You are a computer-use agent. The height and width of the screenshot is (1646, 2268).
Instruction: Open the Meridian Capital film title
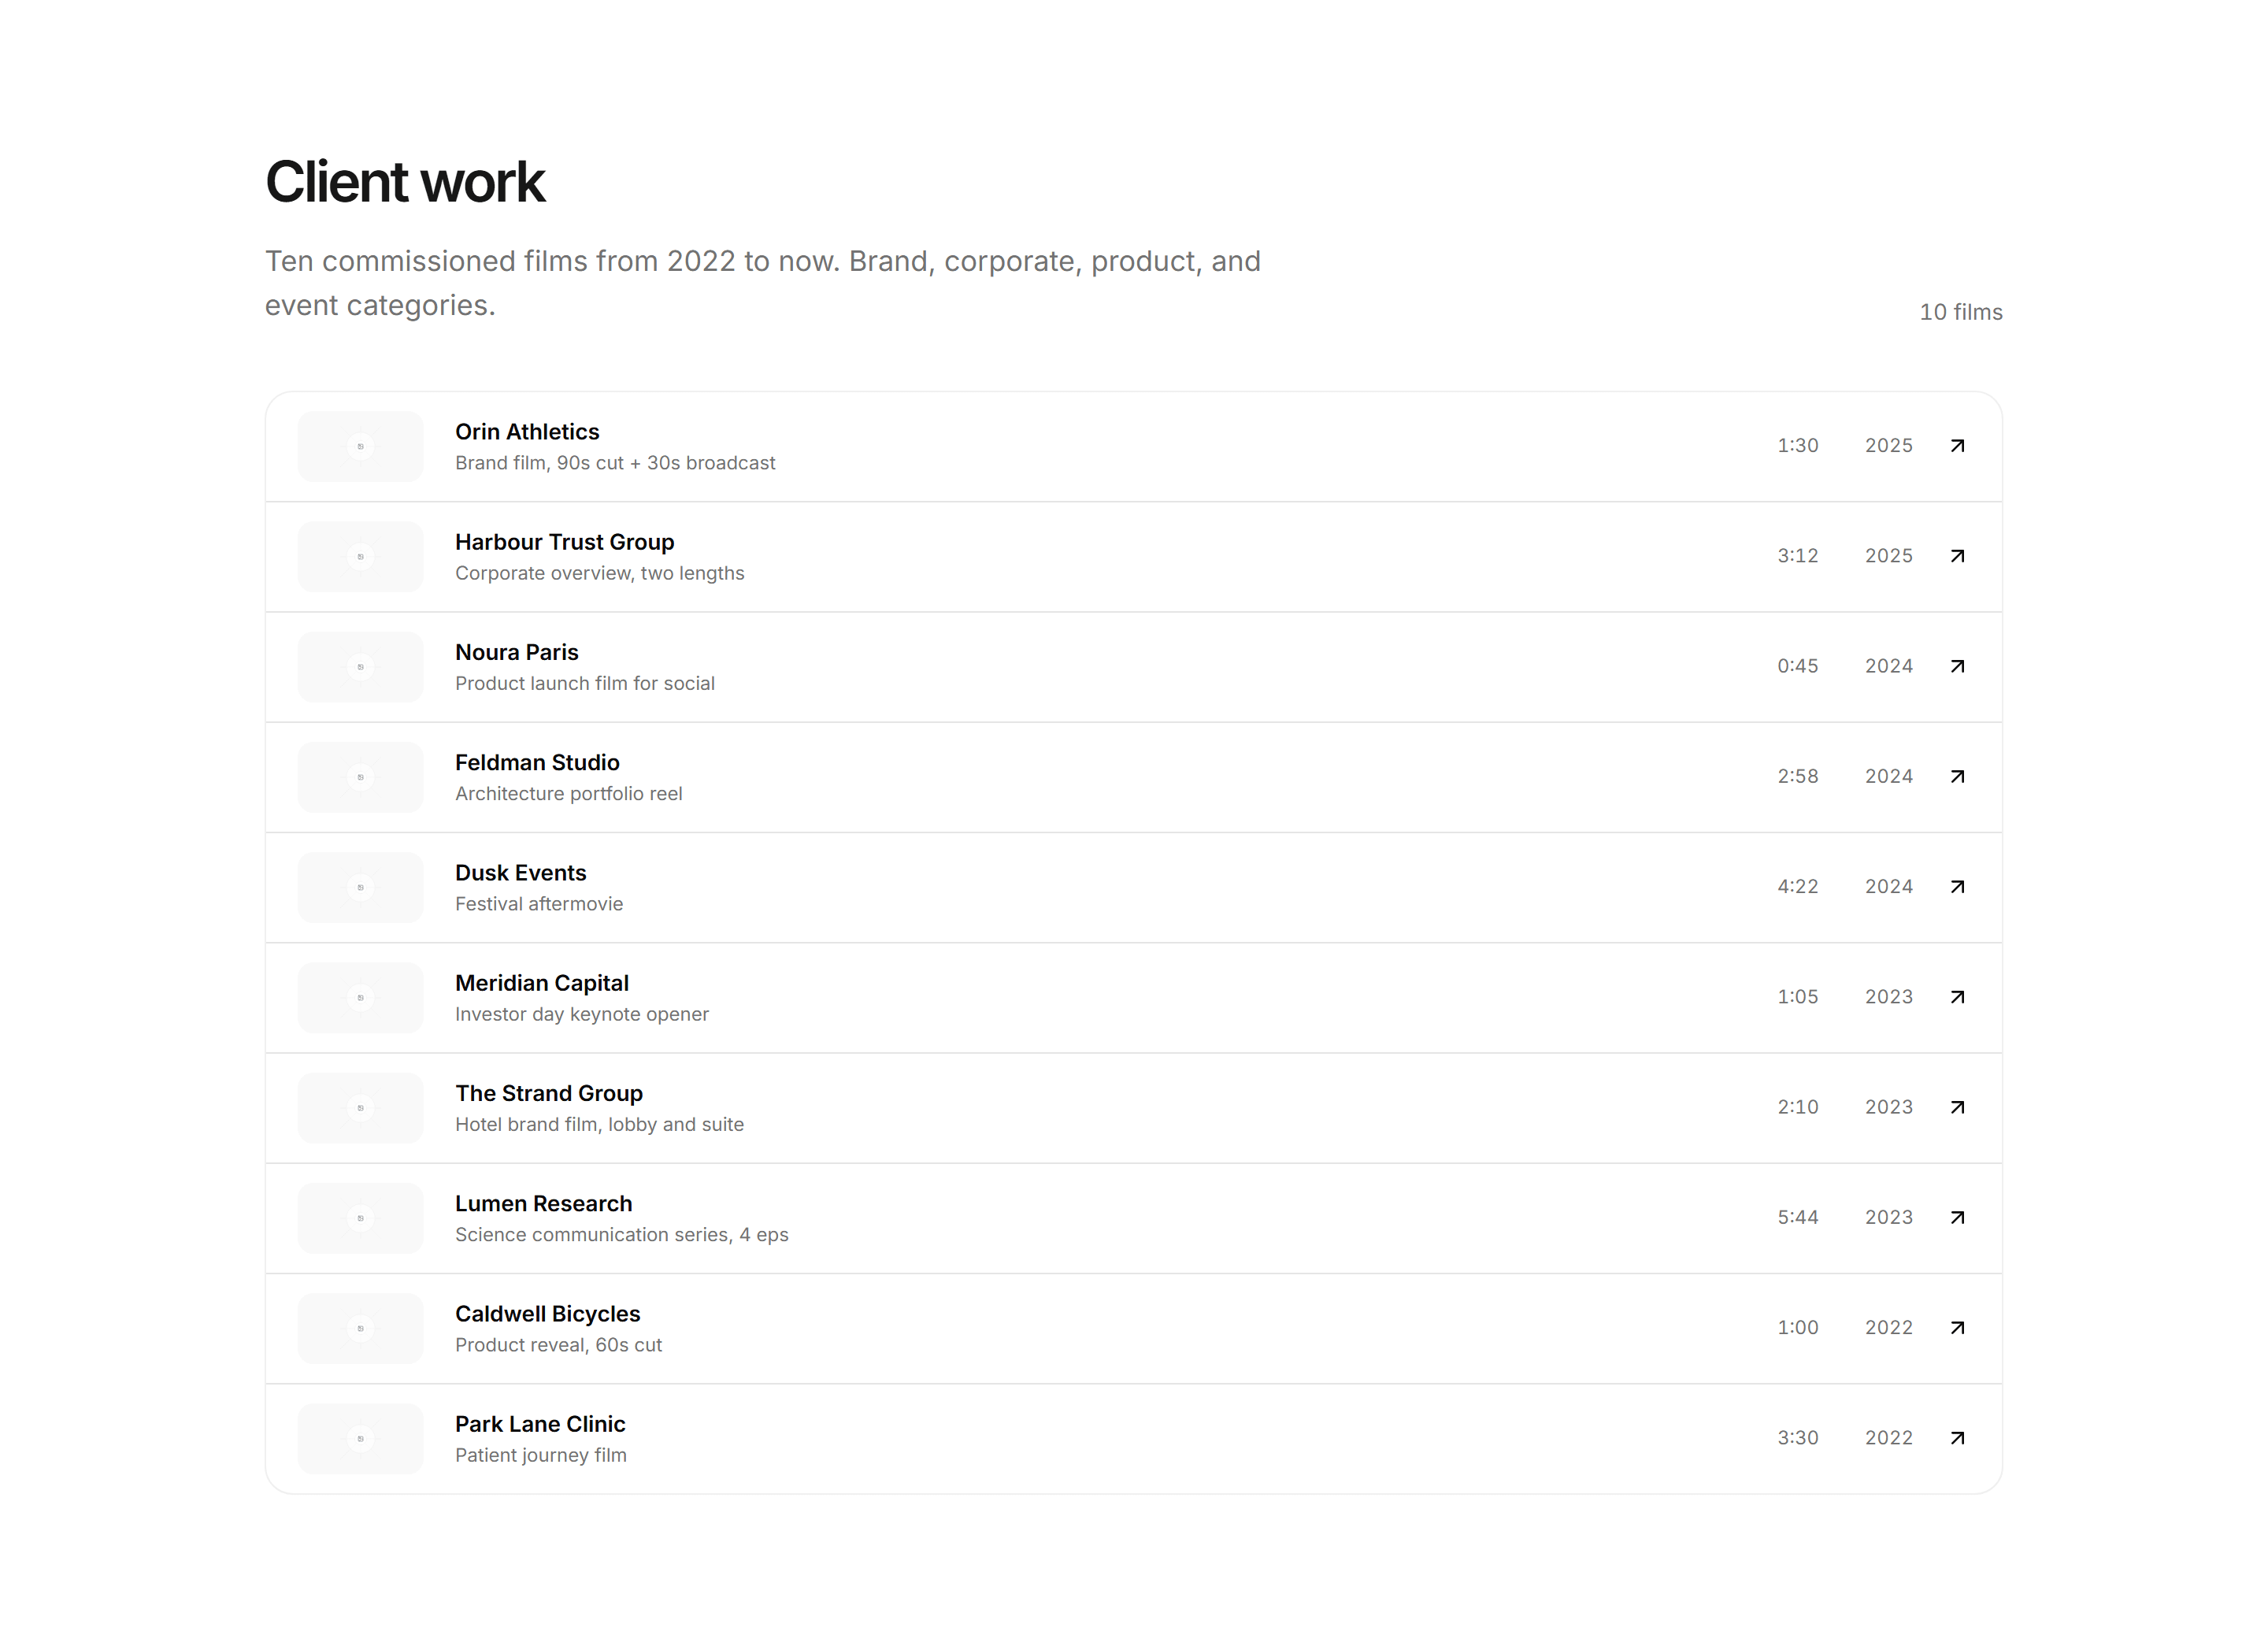point(541,983)
